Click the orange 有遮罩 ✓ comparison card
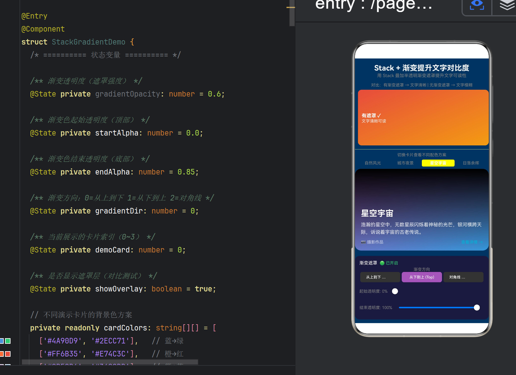Image resolution: width=516 pixels, height=375 pixels. tap(423, 118)
